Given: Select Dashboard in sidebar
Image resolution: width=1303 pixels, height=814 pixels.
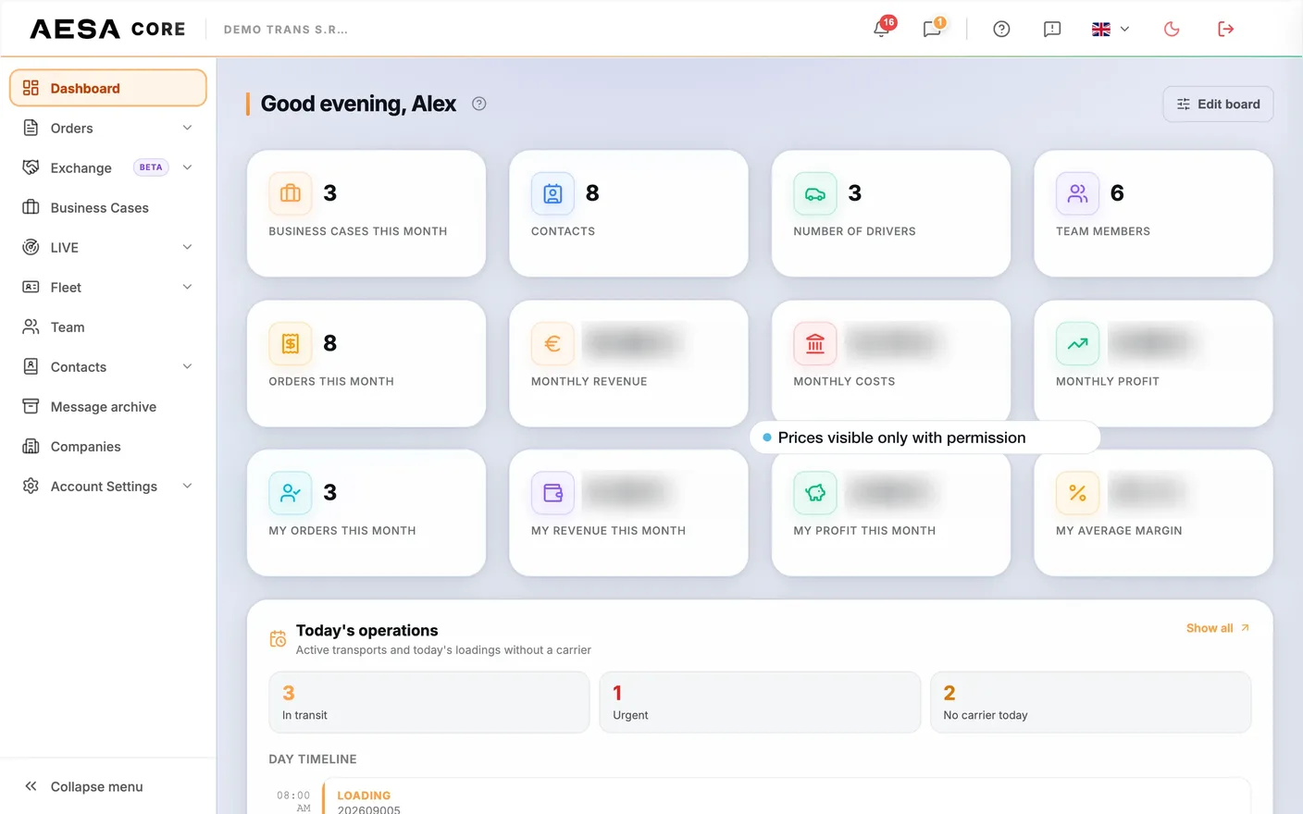Looking at the screenshot, I should (x=108, y=88).
